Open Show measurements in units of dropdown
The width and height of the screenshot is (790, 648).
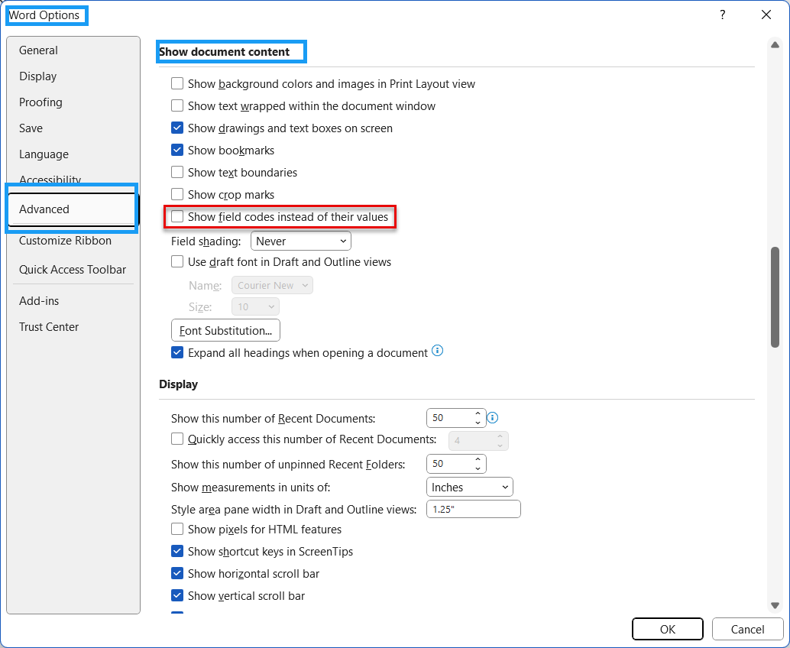tap(470, 488)
